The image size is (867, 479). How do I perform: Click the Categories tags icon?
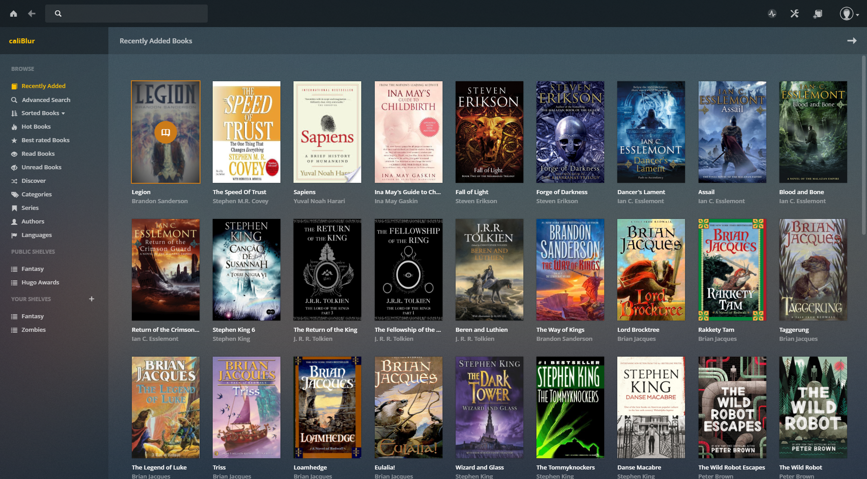[14, 195]
